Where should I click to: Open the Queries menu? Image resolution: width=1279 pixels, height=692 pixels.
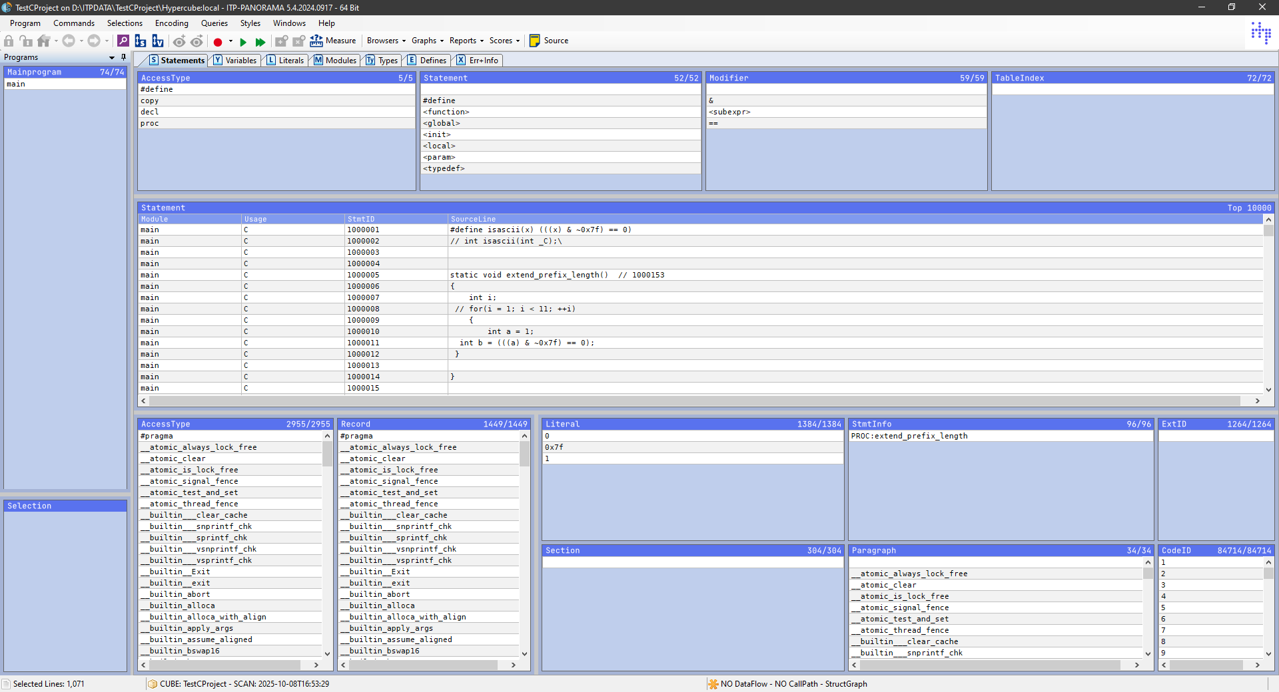point(214,23)
